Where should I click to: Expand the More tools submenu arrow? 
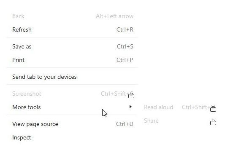tap(130, 107)
